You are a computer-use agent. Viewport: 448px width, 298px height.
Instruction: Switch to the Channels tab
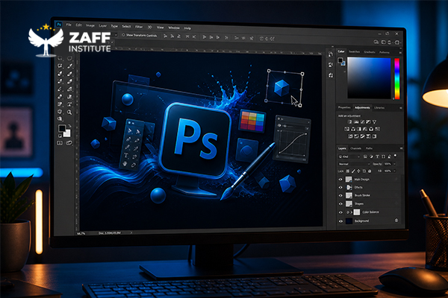[355, 148]
